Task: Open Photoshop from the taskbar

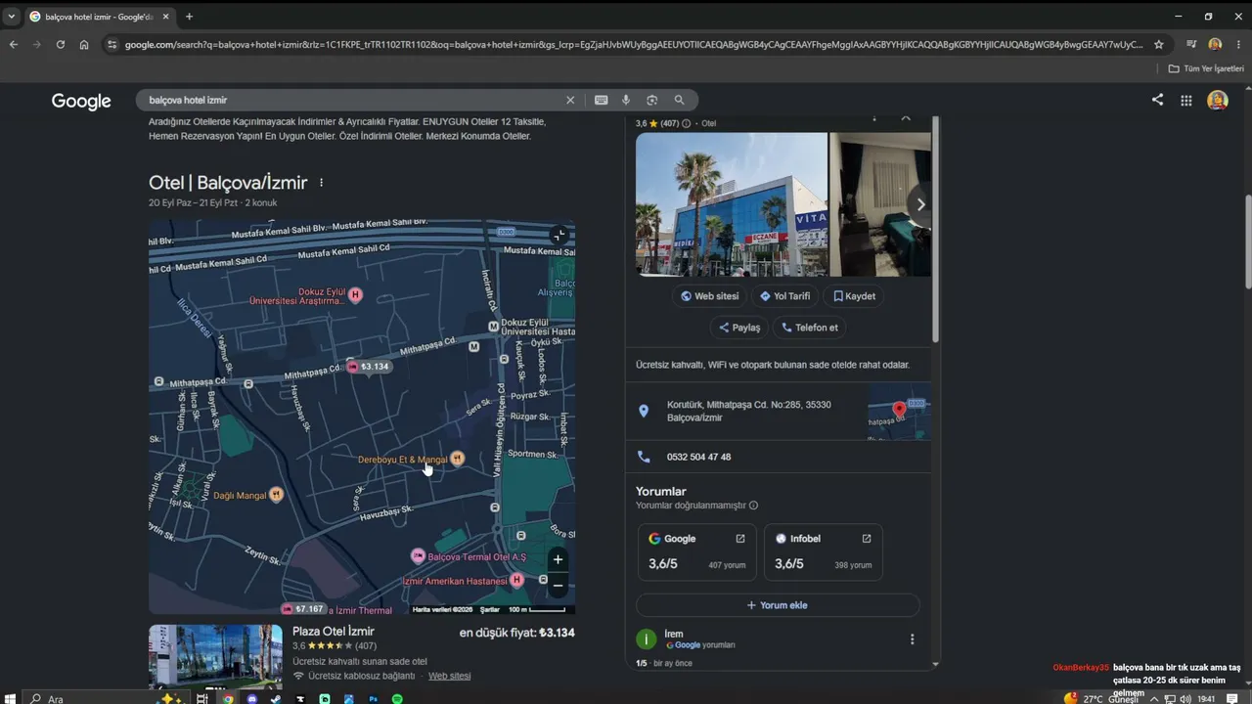Action: coord(373,698)
